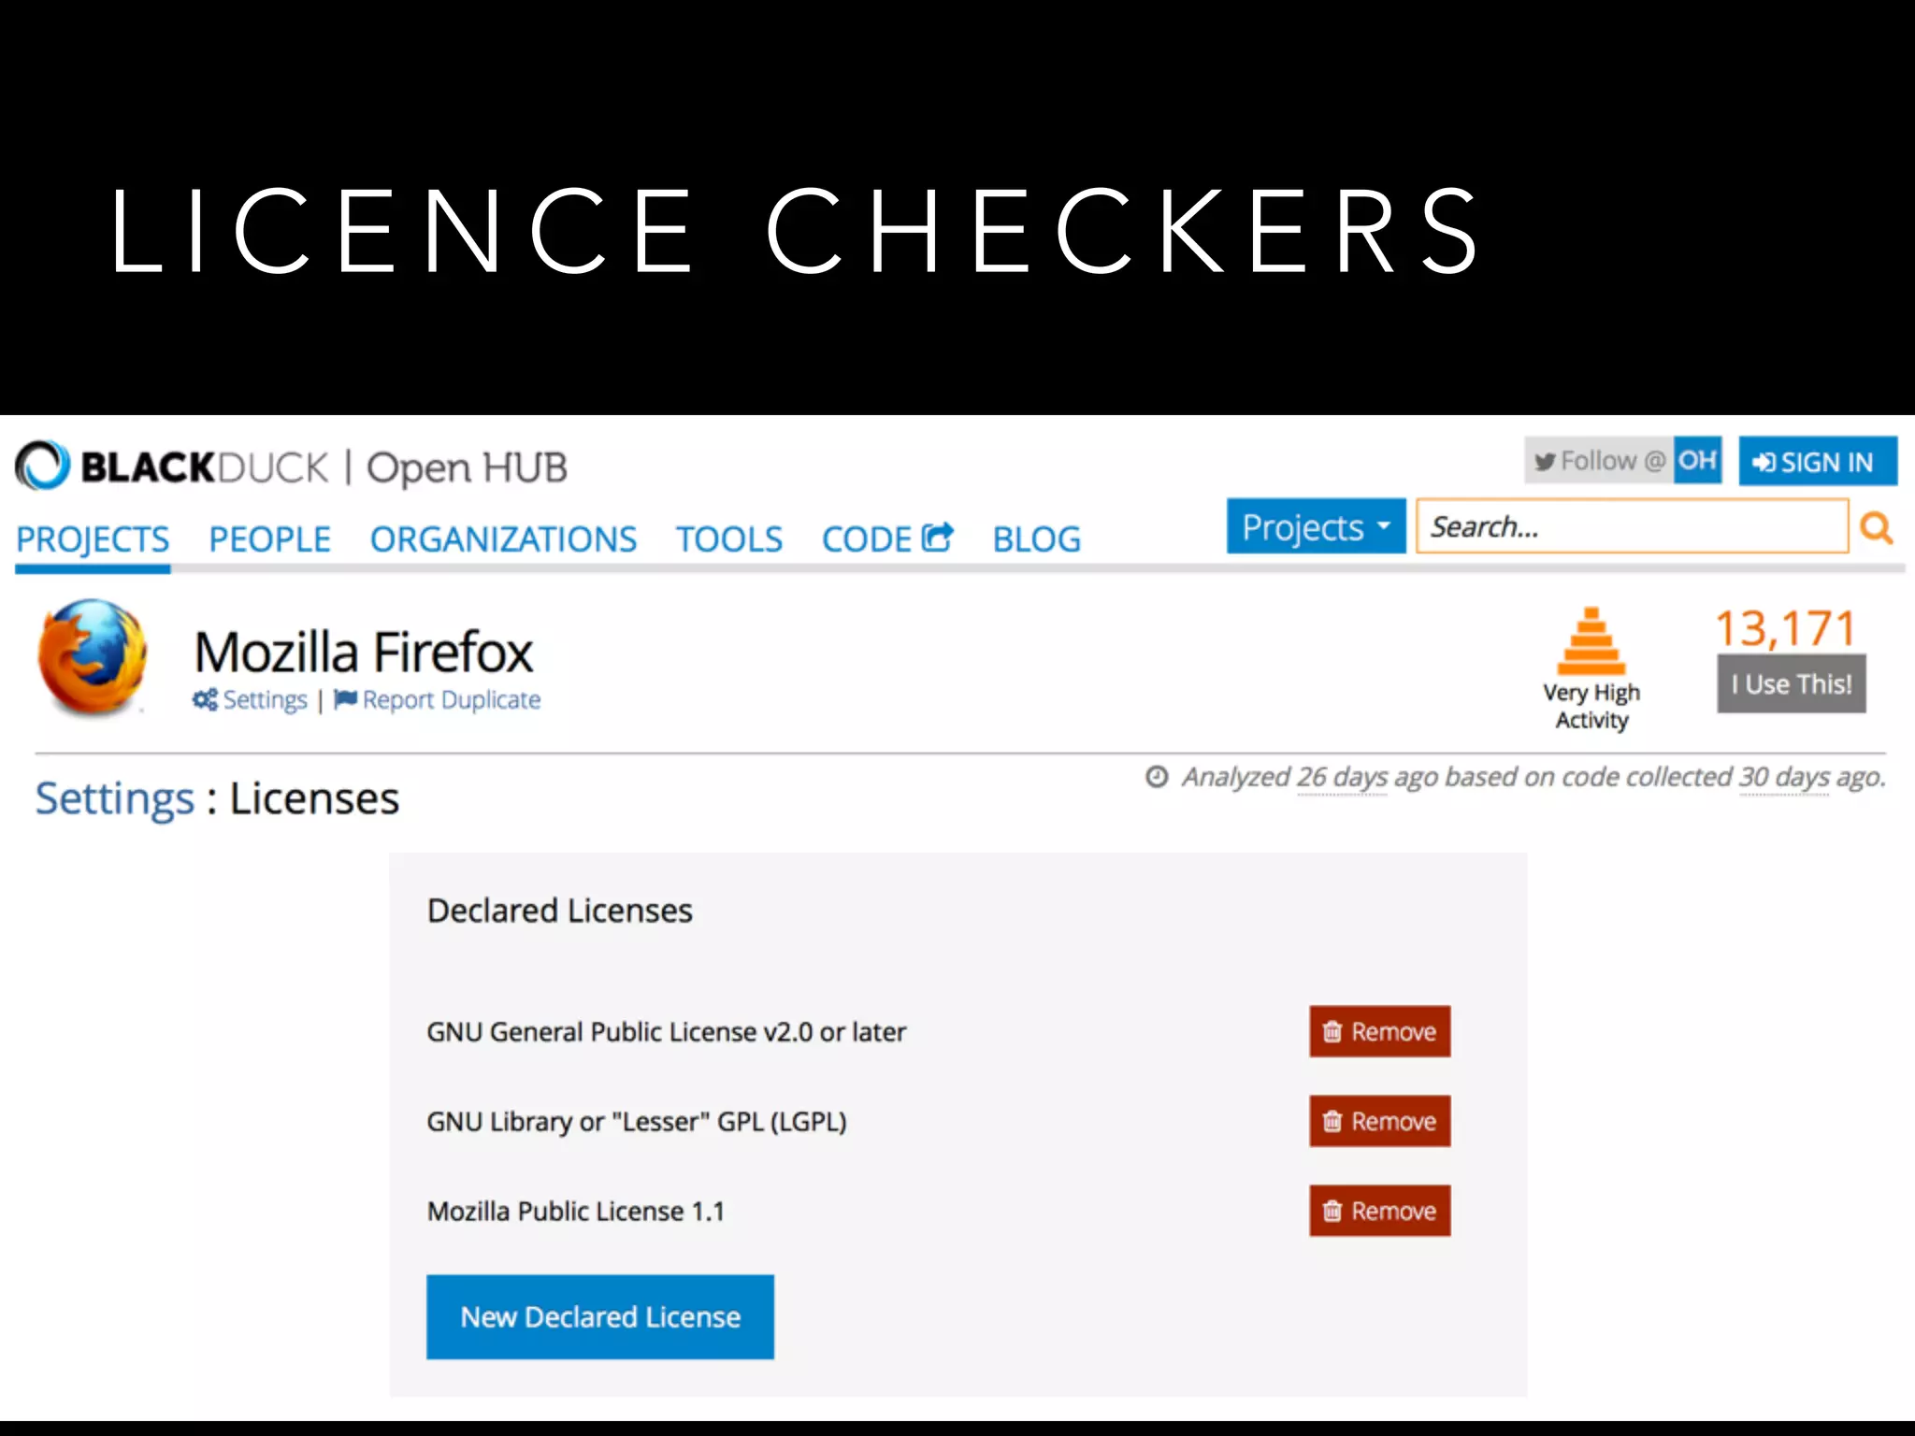Open the ORGANIZATIONS section
The width and height of the screenshot is (1915, 1436).
pos(504,538)
